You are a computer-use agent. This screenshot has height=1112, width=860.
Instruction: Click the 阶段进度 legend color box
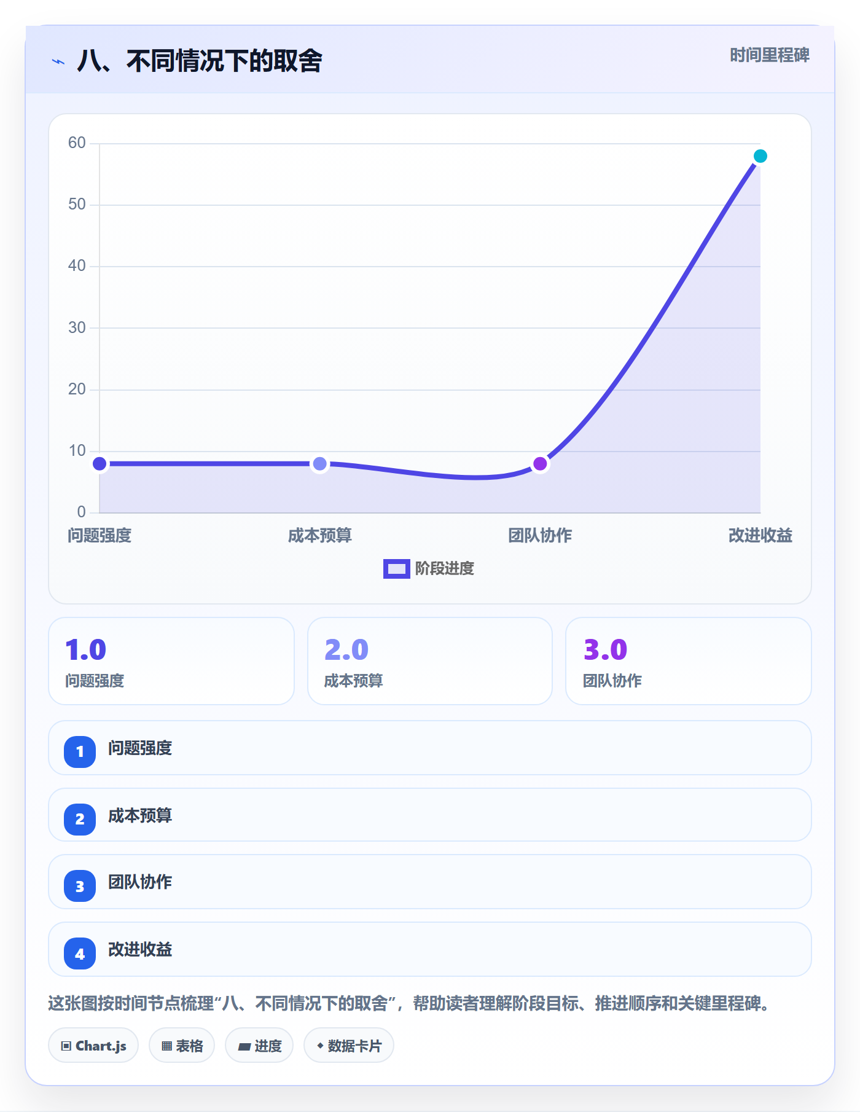click(396, 569)
